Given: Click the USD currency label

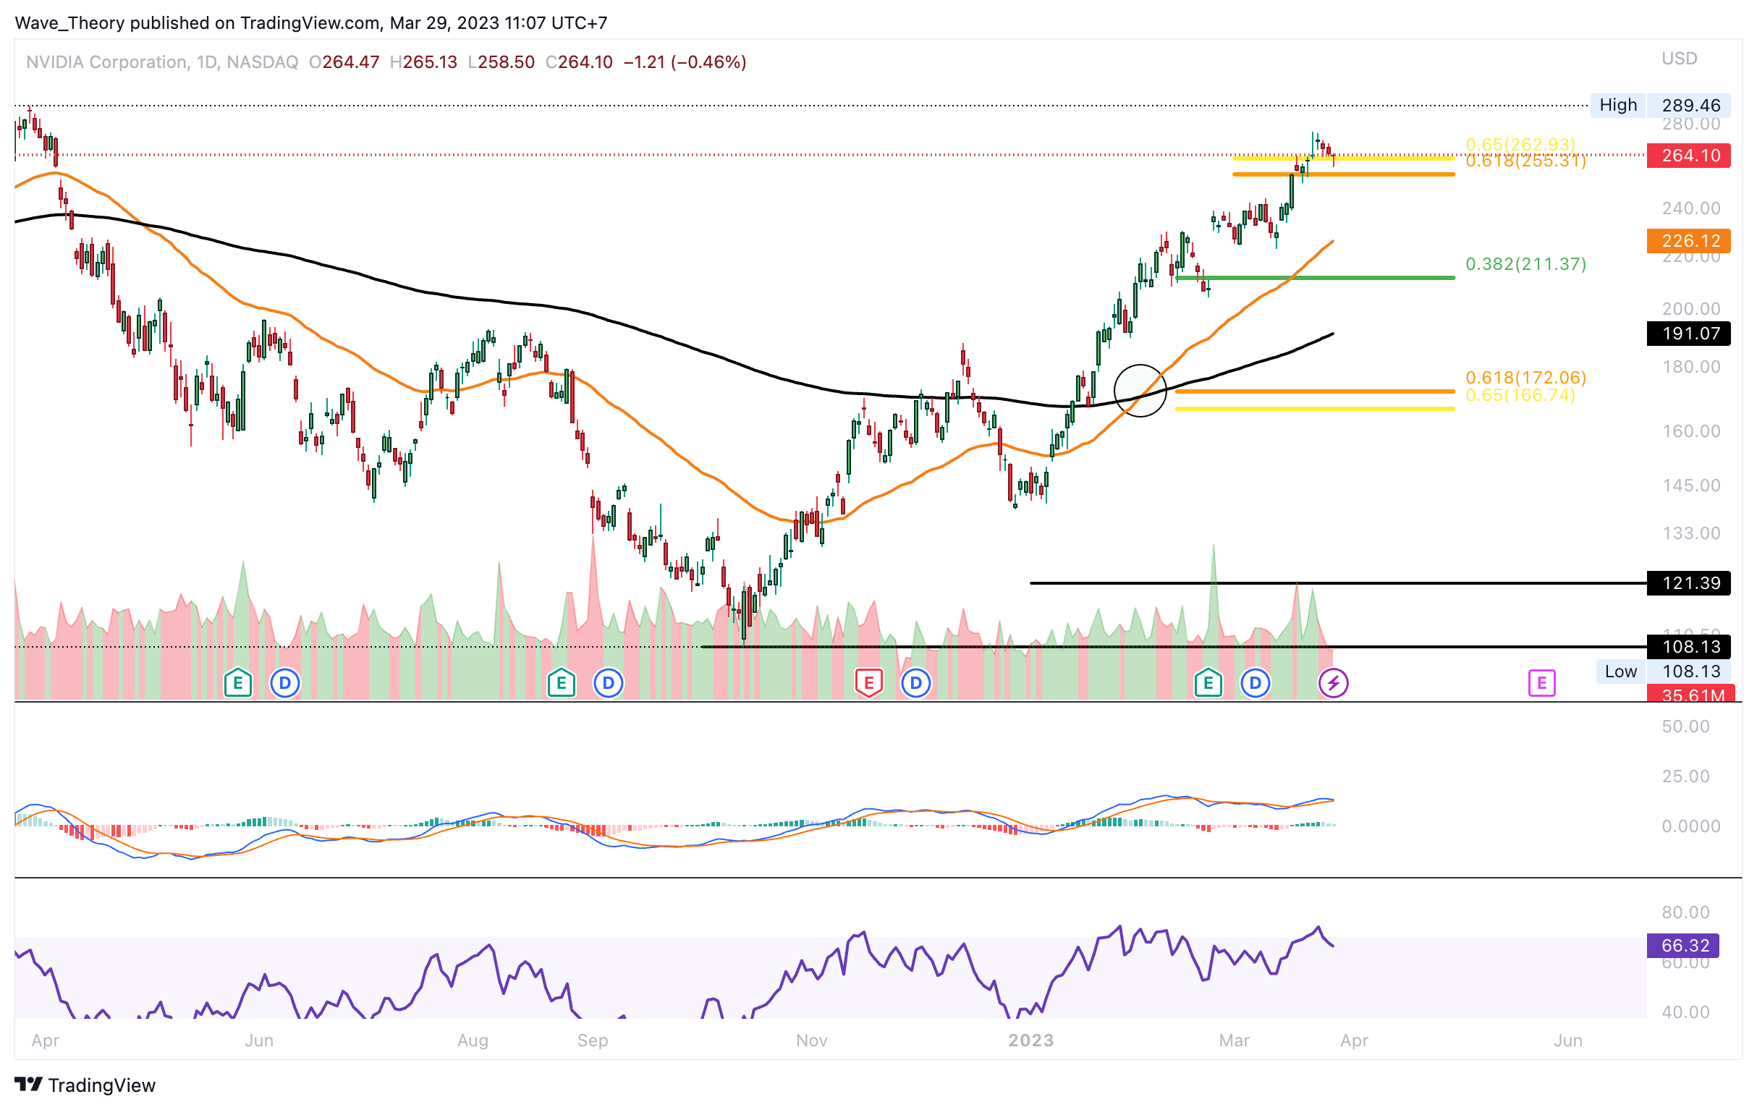Looking at the screenshot, I should pos(1679,59).
